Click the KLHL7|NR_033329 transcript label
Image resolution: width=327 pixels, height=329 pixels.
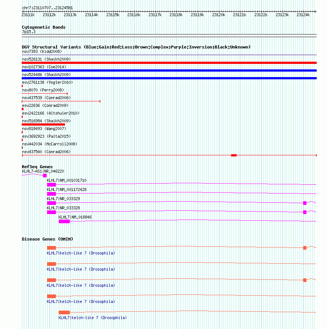pyautogui.click(x=64, y=199)
